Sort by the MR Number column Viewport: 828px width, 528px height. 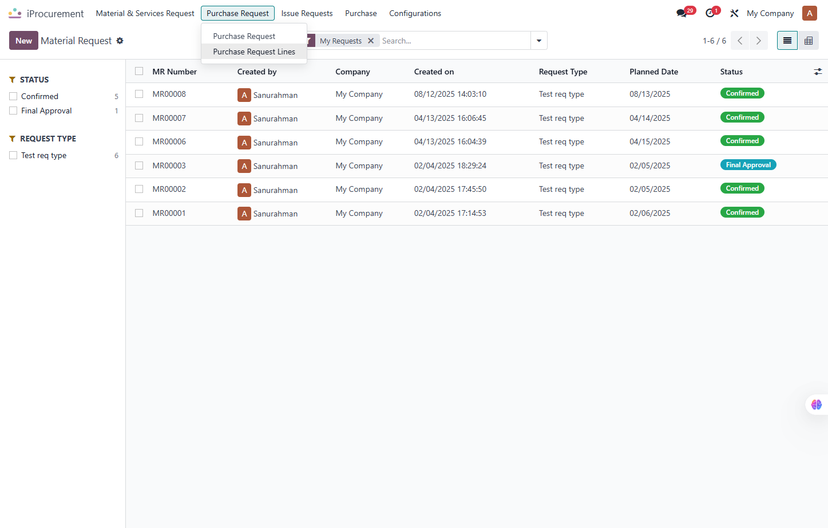[175, 72]
